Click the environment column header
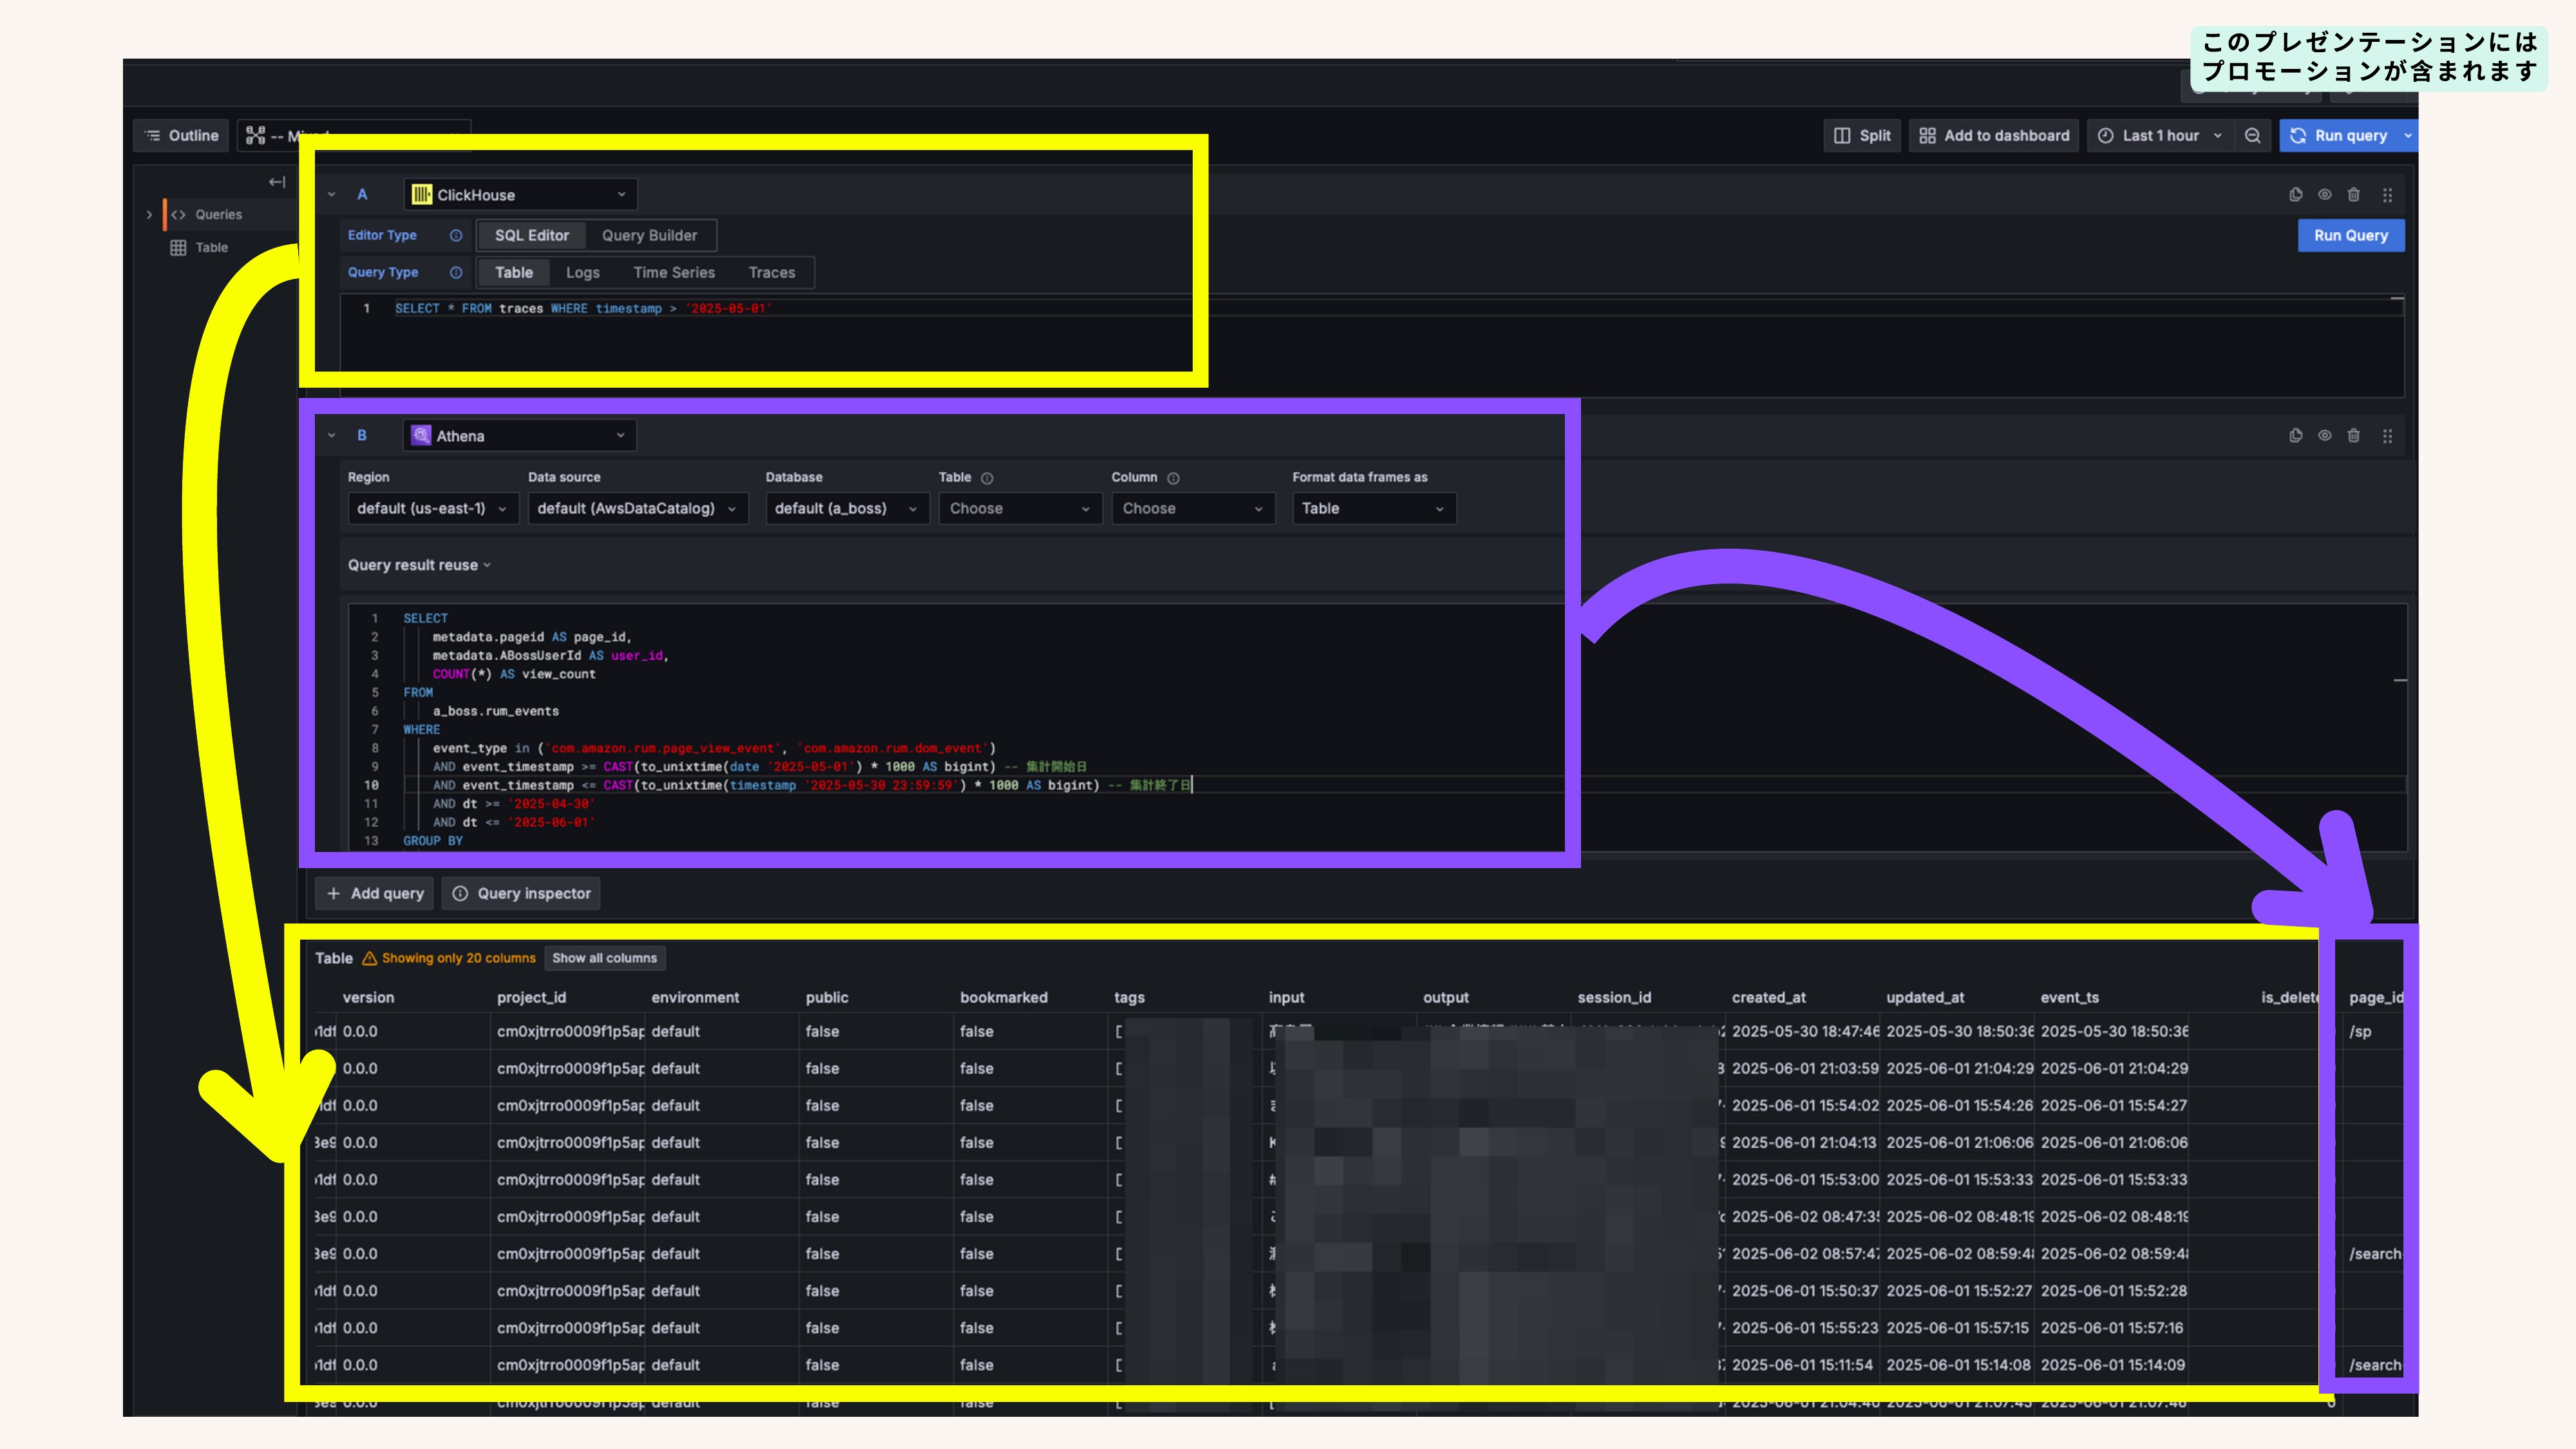This screenshot has width=2576, height=1449. pyautogui.click(x=695, y=998)
